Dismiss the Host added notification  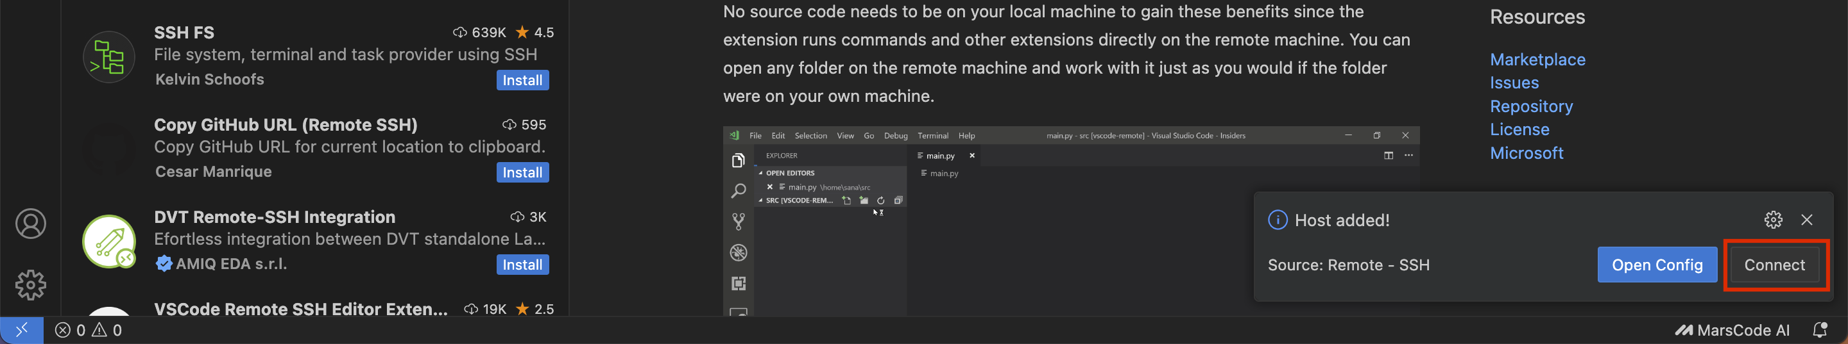(x=1807, y=220)
